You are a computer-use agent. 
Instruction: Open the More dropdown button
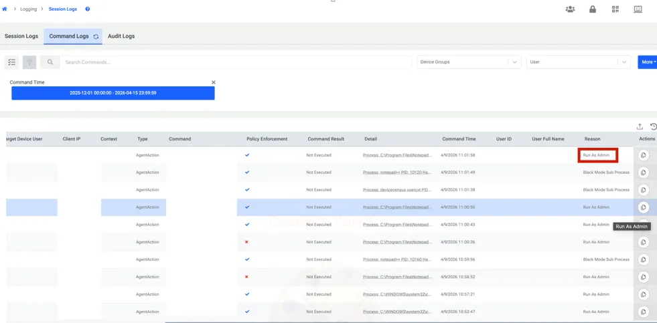(648, 62)
